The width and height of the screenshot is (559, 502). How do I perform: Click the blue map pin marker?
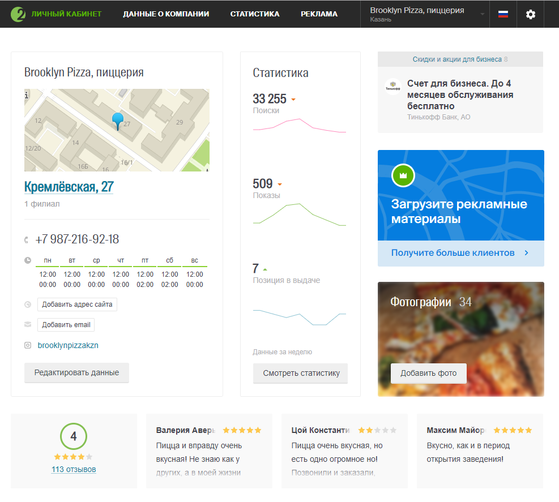[117, 121]
